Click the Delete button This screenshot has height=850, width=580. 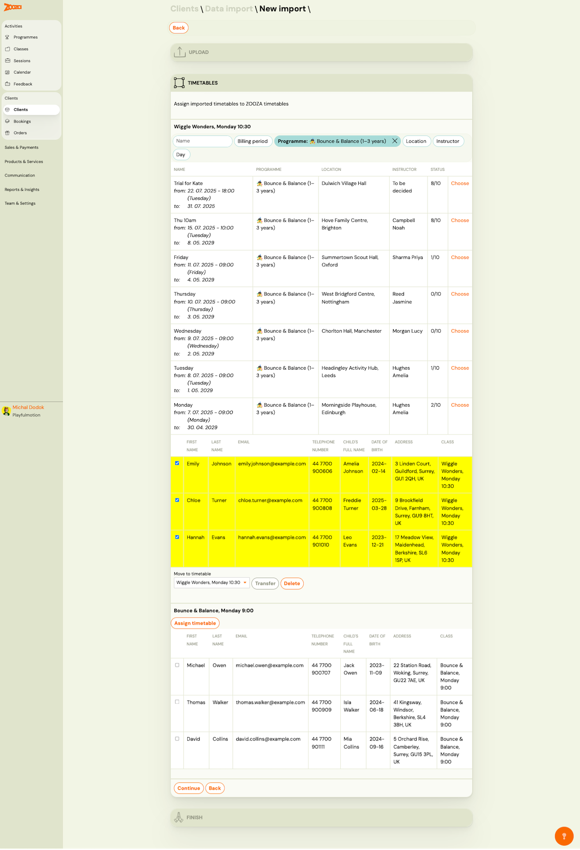(292, 584)
